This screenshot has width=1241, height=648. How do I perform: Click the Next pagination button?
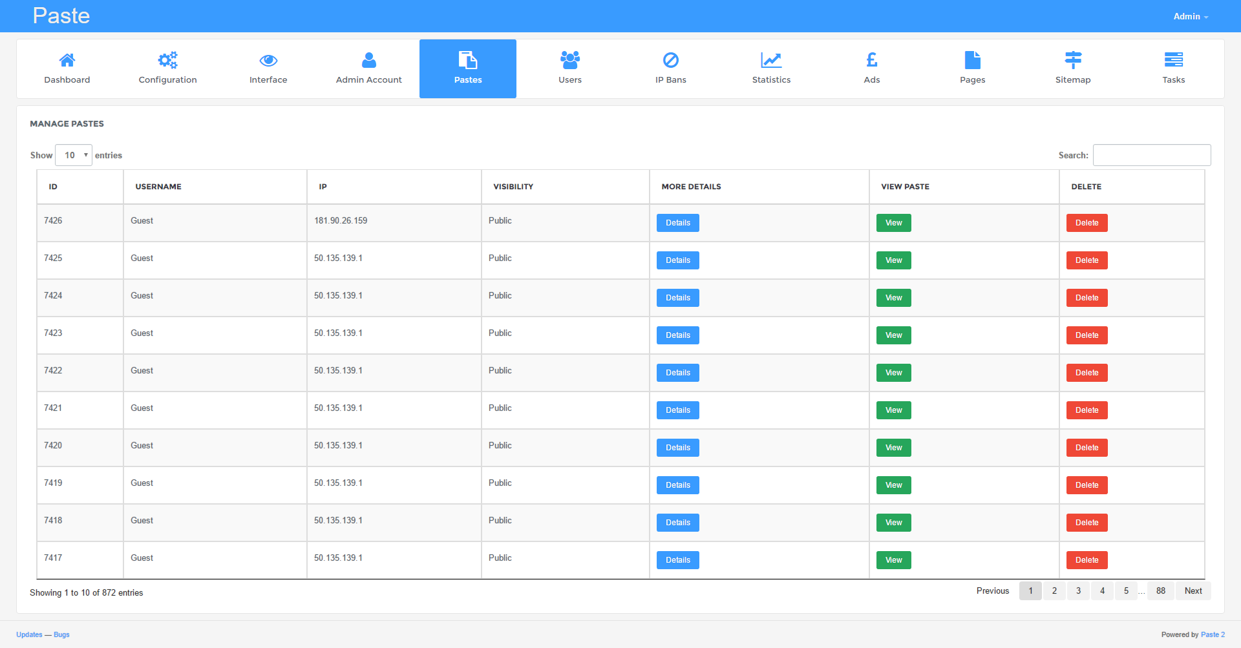click(1193, 591)
